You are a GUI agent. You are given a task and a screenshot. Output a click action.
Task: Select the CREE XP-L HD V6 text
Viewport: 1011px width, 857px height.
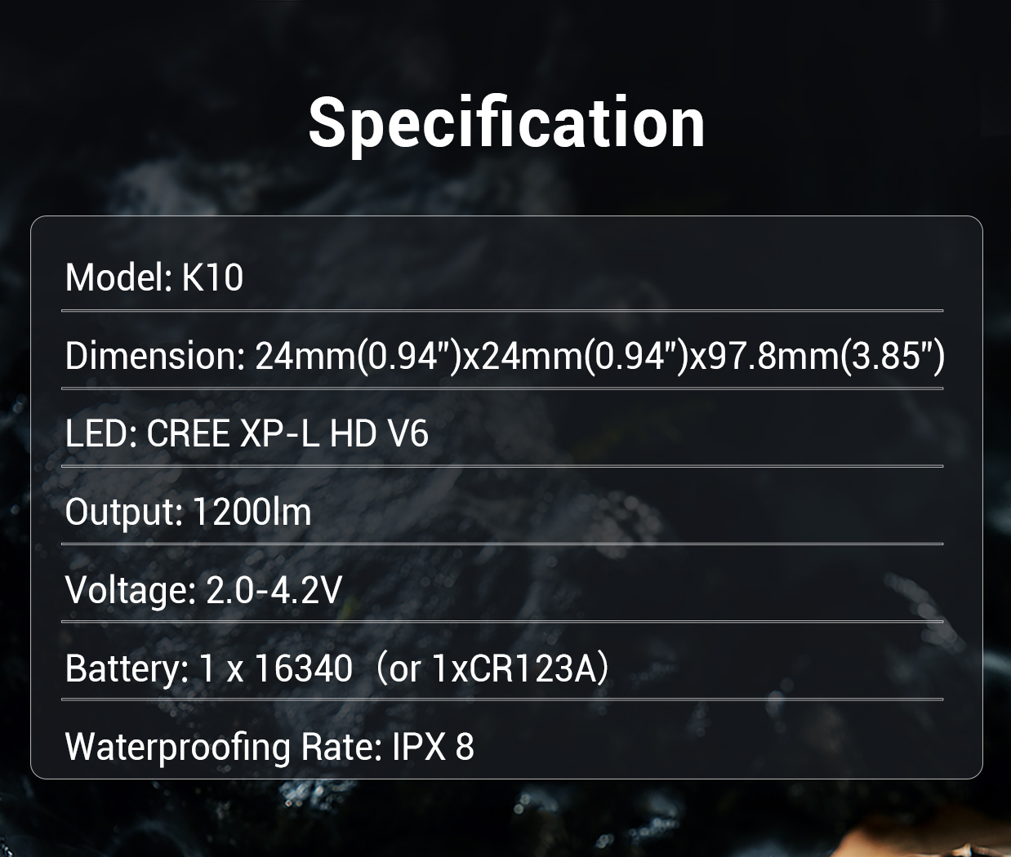click(287, 433)
